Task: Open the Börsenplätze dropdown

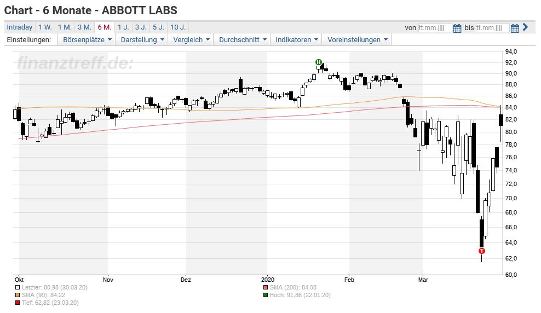Action: pyautogui.click(x=87, y=39)
